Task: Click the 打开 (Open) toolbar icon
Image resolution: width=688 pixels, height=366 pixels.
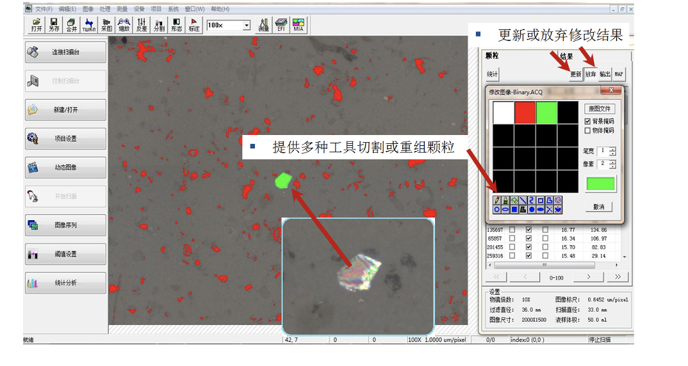Action: tap(37, 25)
